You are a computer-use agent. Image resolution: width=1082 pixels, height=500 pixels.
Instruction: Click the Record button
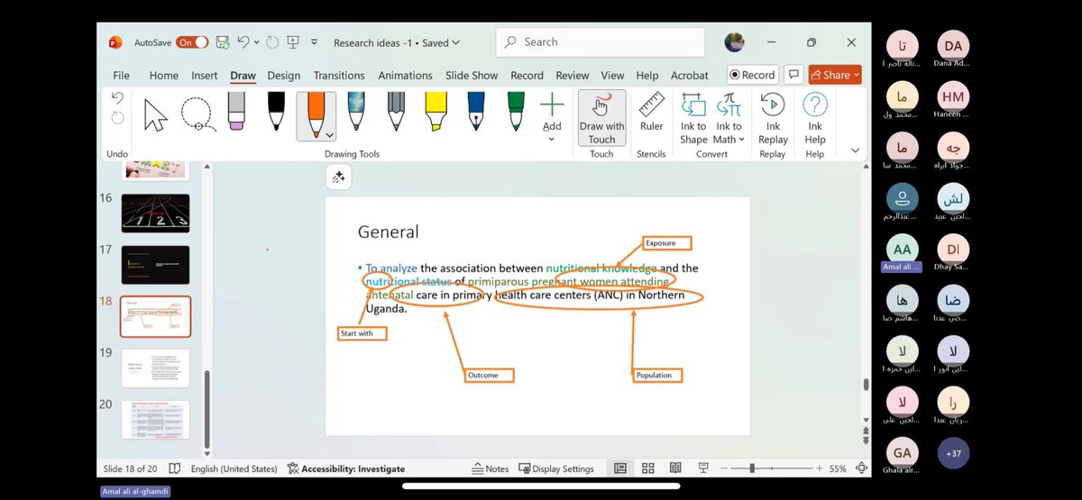click(752, 75)
